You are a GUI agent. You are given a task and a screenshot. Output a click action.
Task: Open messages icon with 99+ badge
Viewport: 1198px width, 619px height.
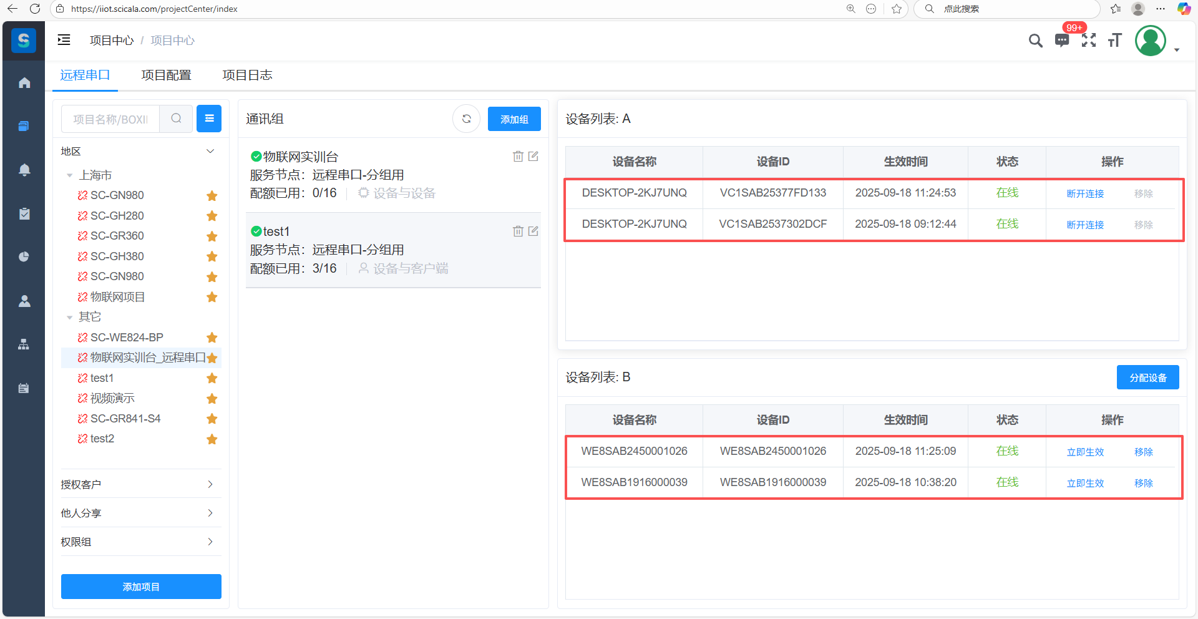click(1061, 41)
